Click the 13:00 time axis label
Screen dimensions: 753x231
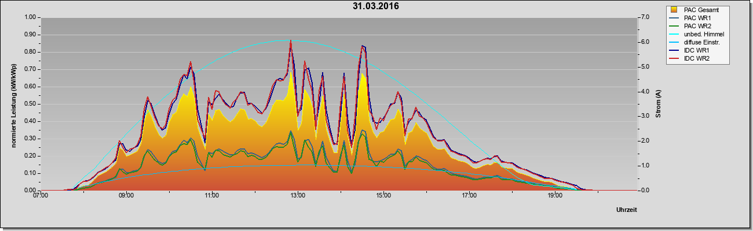298,196
